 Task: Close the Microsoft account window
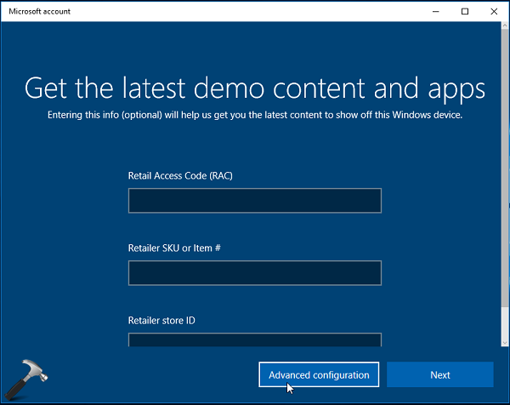pyautogui.click(x=494, y=11)
